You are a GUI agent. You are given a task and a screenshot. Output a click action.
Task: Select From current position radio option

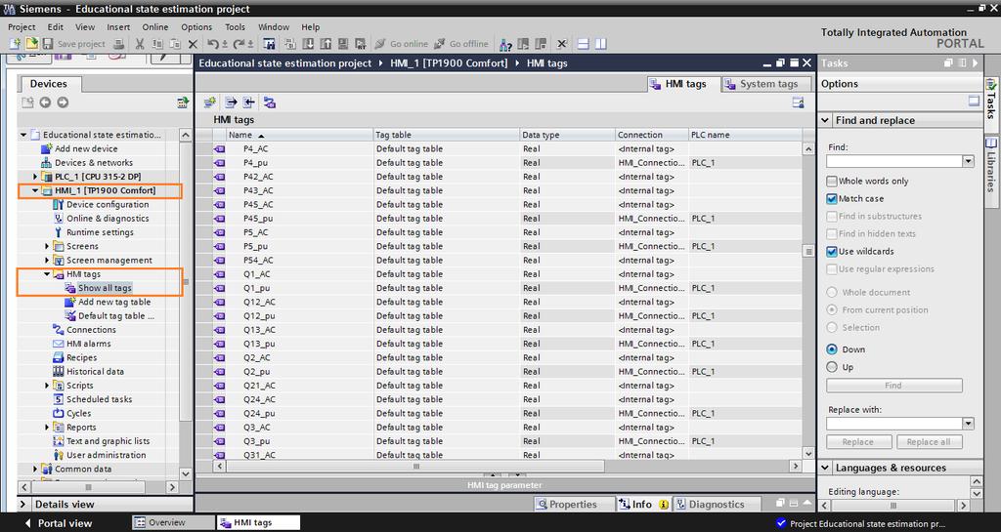pos(831,309)
